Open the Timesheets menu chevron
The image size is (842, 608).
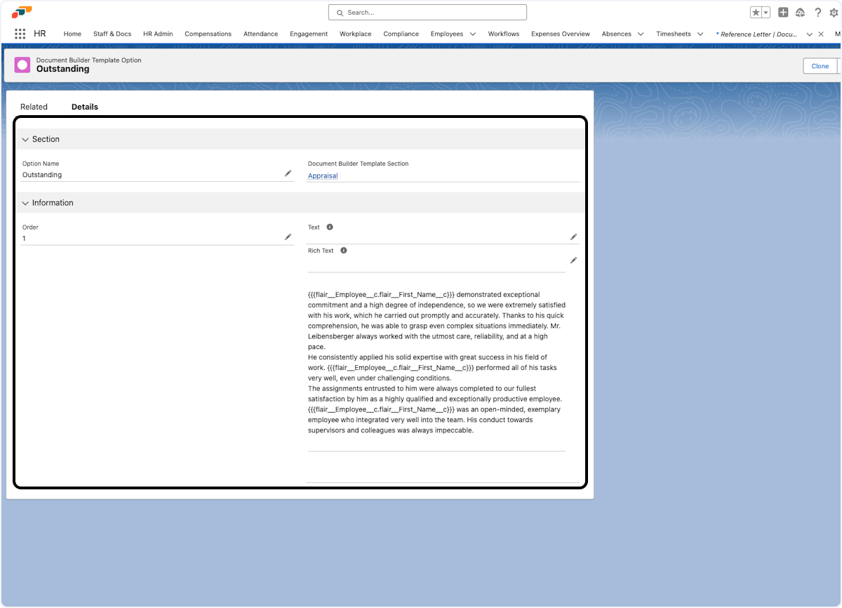[700, 34]
